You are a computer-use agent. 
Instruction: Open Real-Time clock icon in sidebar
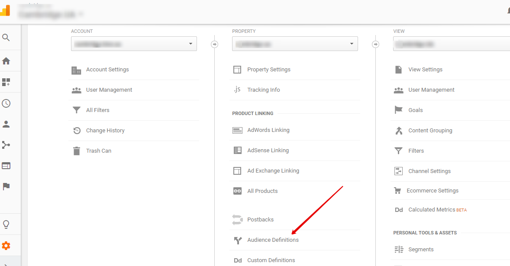point(6,103)
